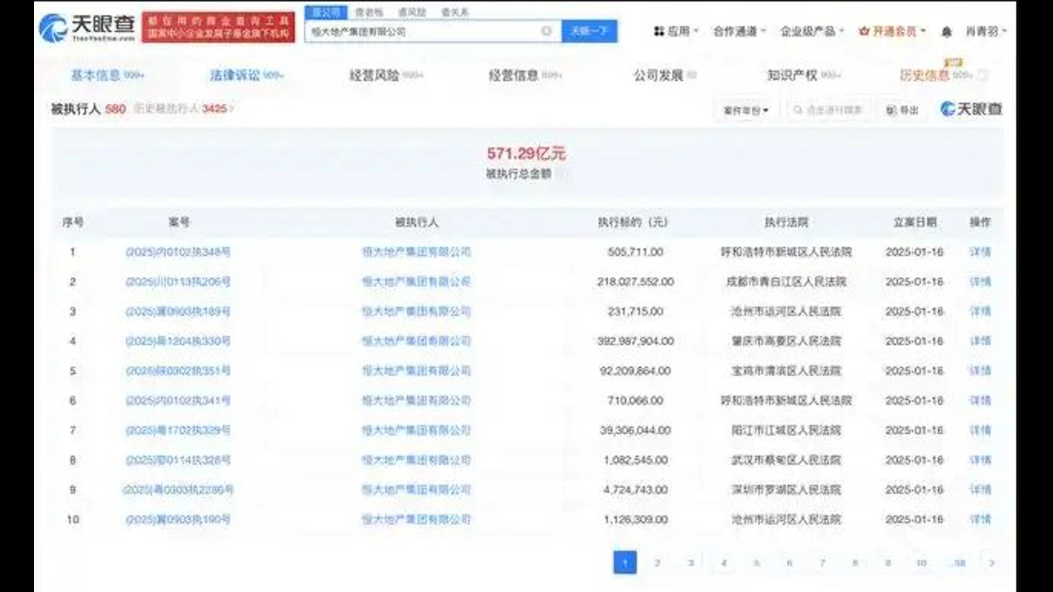Go to page 2 in pagination
The height and width of the screenshot is (592, 1053).
click(658, 563)
